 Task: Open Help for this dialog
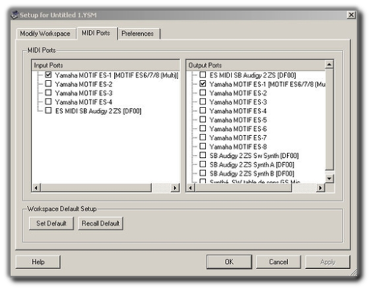click(38, 262)
